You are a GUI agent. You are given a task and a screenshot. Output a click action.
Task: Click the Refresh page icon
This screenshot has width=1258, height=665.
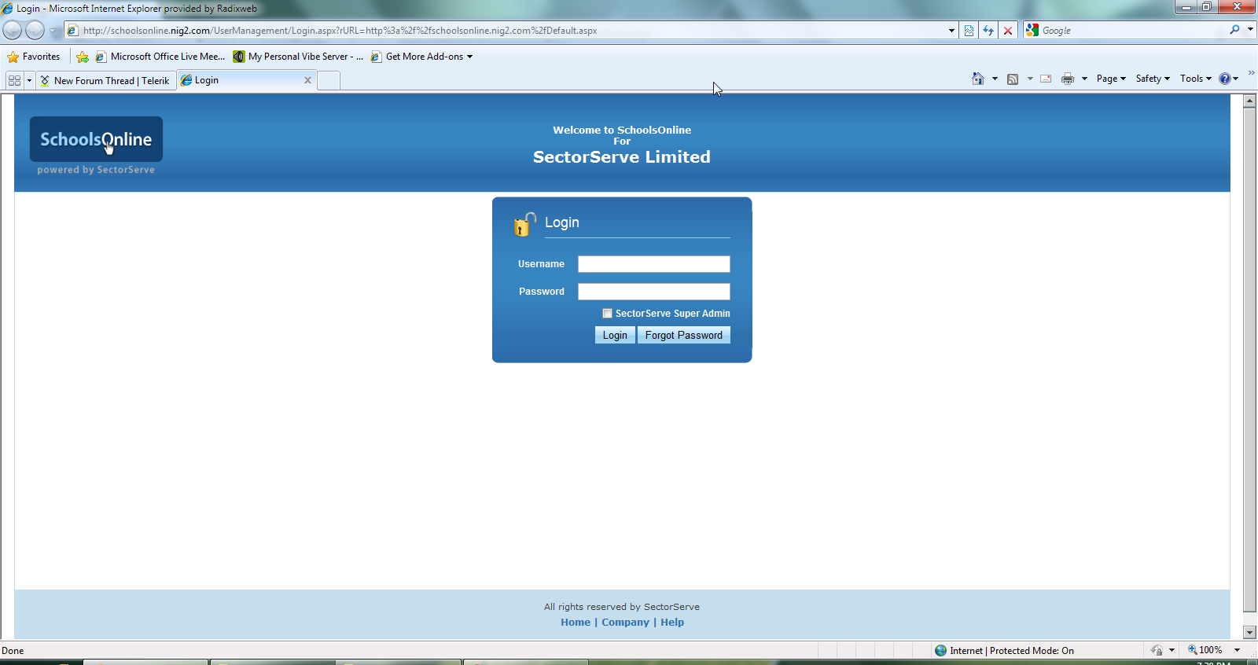pyautogui.click(x=988, y=31)
